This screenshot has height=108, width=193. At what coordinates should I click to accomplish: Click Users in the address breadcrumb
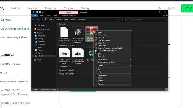coord(66,19)
